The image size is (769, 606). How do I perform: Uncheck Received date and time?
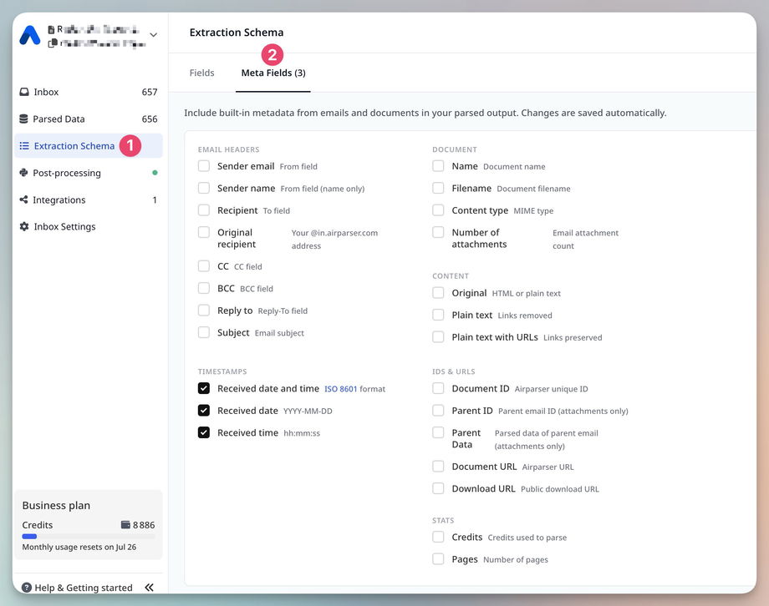203,388
